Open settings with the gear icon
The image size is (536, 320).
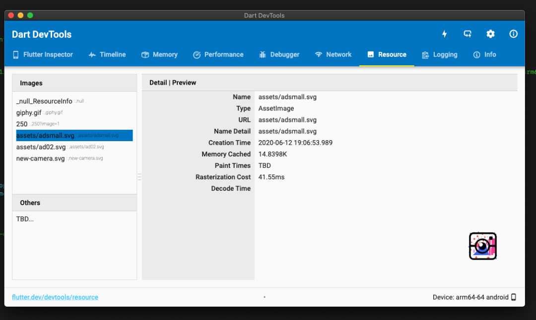(490, 34)
